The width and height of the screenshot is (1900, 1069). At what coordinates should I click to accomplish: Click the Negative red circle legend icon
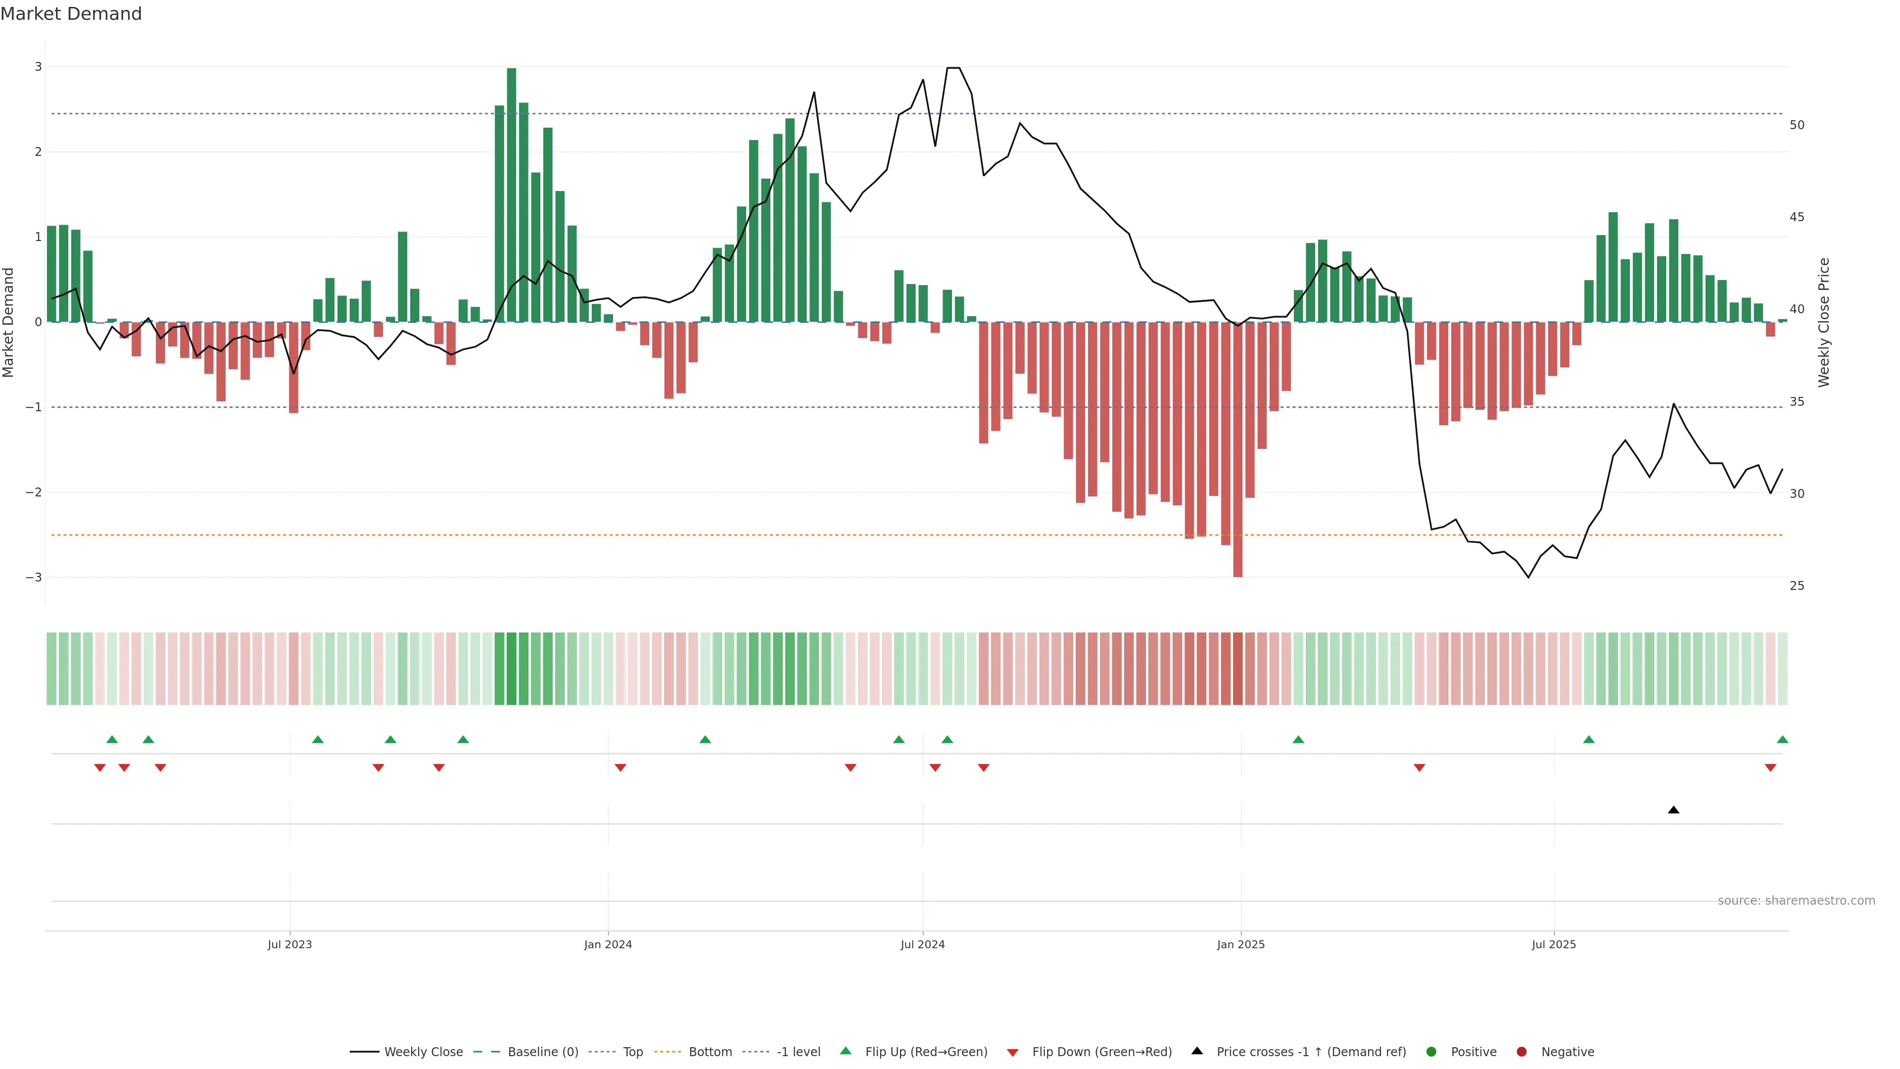pos(1521,1052)
